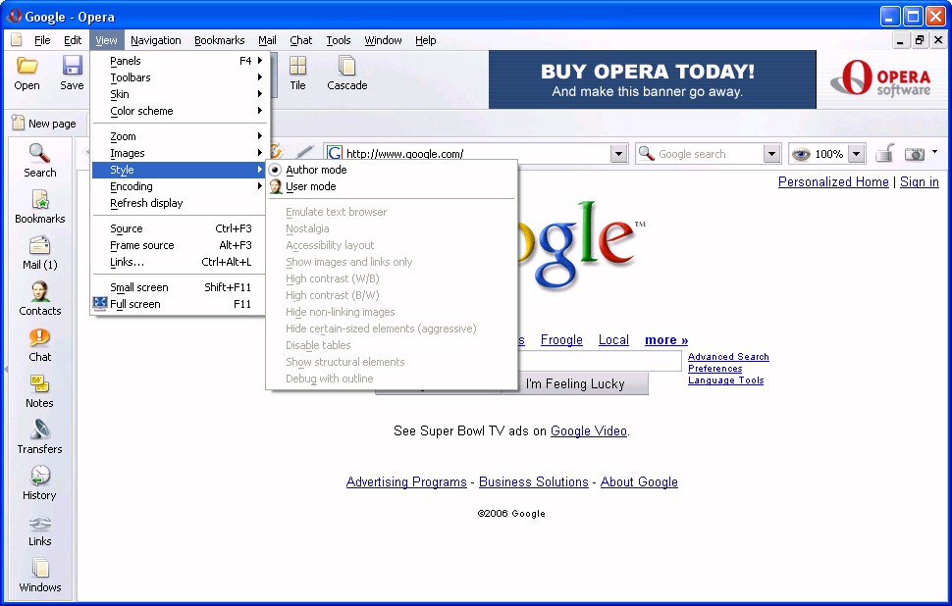Open the 100% zoom level dropdown

[856, 154]
